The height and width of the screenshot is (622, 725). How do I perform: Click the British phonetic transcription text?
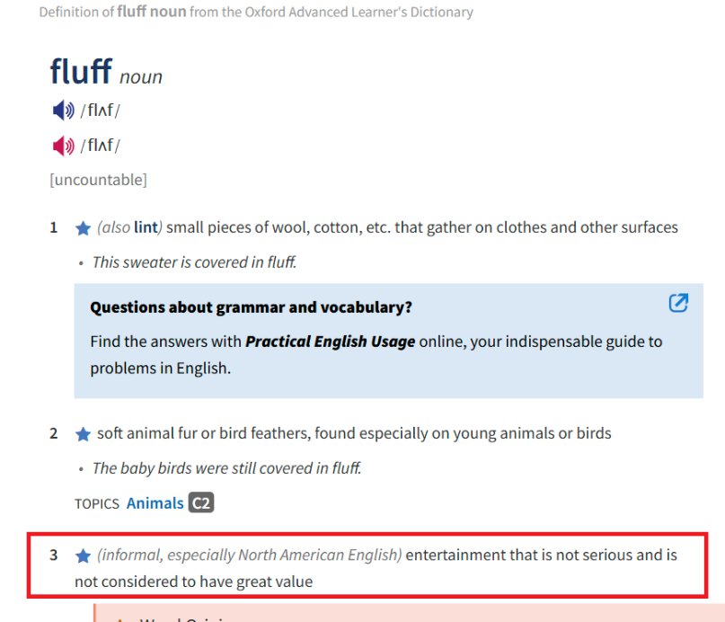pyautogui.click(x=100, y=111)
